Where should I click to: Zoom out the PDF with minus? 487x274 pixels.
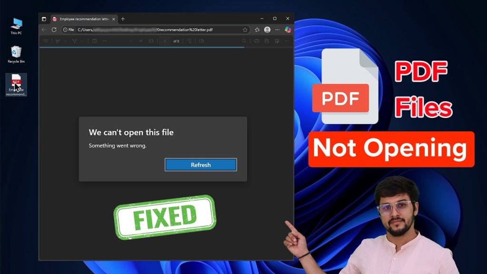click(x=131, y=41)
